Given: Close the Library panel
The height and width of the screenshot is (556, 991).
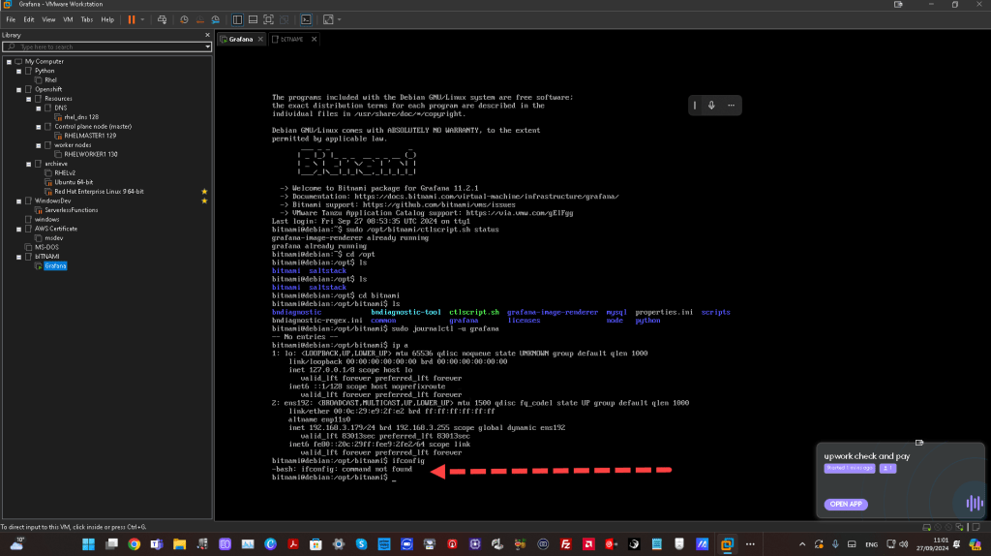Looking at the screenshot, I should [207, 35].
